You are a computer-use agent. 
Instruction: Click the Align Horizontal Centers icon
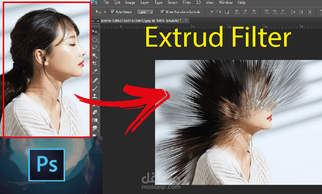pos(245,12)
